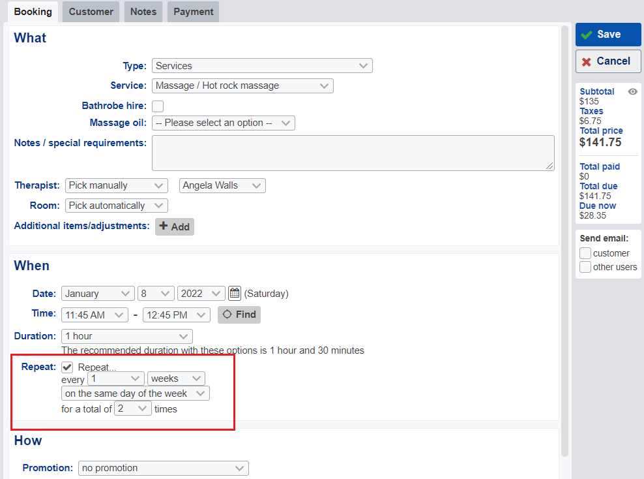The height and width of the screenshot is (479, 644).
Task: Choose a Massage oil option
Action: pyautogui.click(x=224, y=123)
